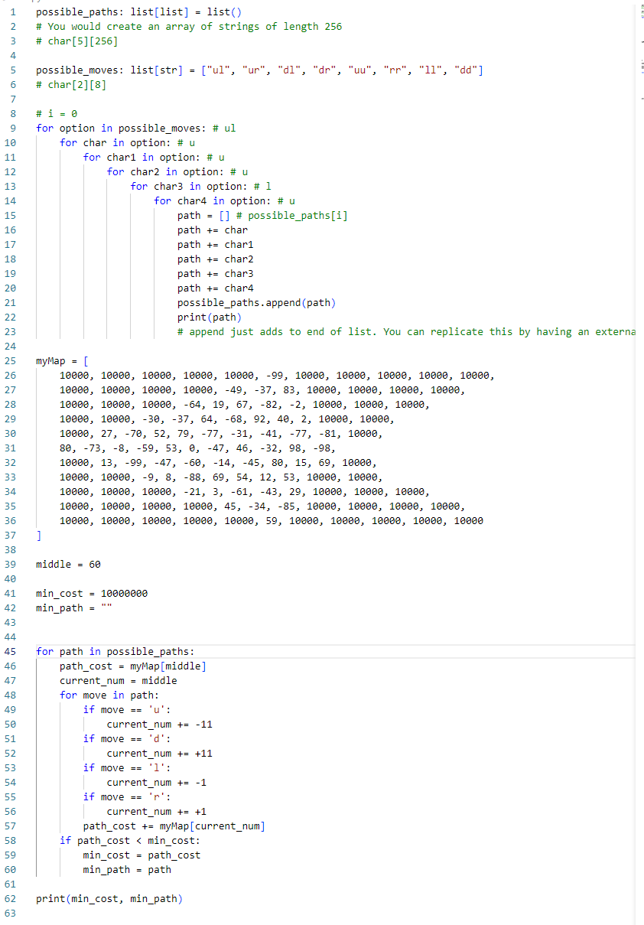This screenshot has height=925, width=644.
Task: Place cursor on the possible_paths variable name
Action: [x=76, y=11]
